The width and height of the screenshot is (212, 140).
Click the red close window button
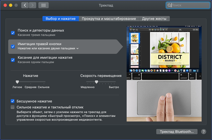(5, 5)
